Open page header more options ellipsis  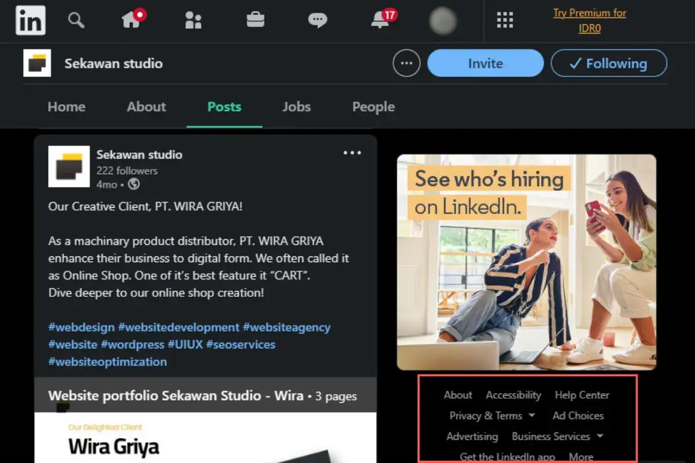407,63
